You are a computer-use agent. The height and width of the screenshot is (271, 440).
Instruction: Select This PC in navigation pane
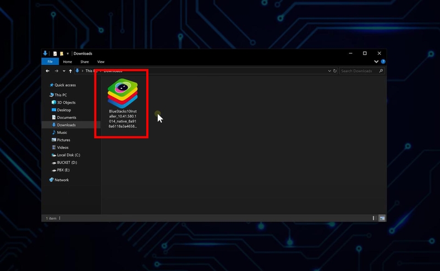pyautogui.click(x=61, y=95)
